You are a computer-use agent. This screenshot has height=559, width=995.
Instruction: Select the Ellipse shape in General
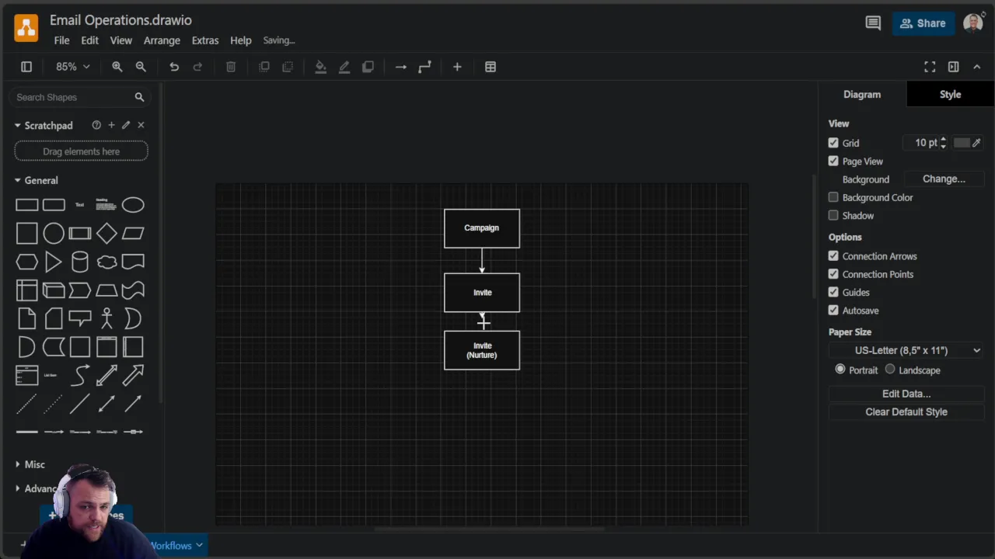(x=133, y=205)
